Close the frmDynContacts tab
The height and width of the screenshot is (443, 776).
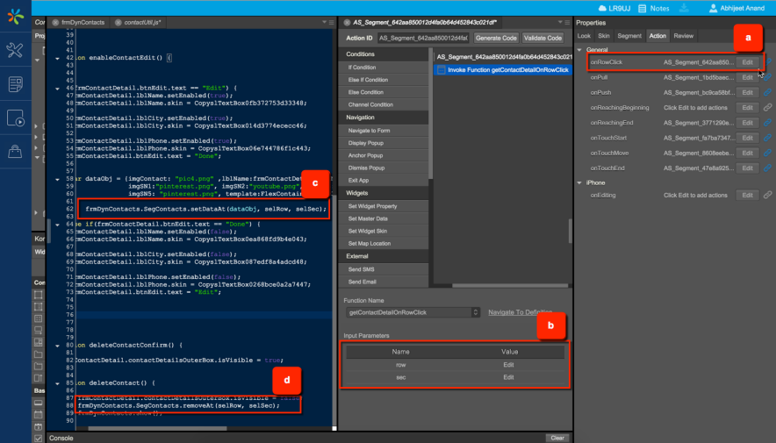(x=55, y=22)
